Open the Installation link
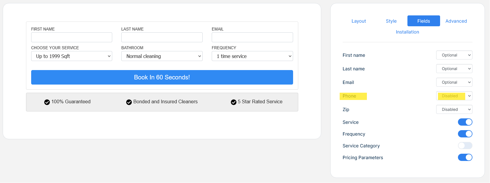 407,32
